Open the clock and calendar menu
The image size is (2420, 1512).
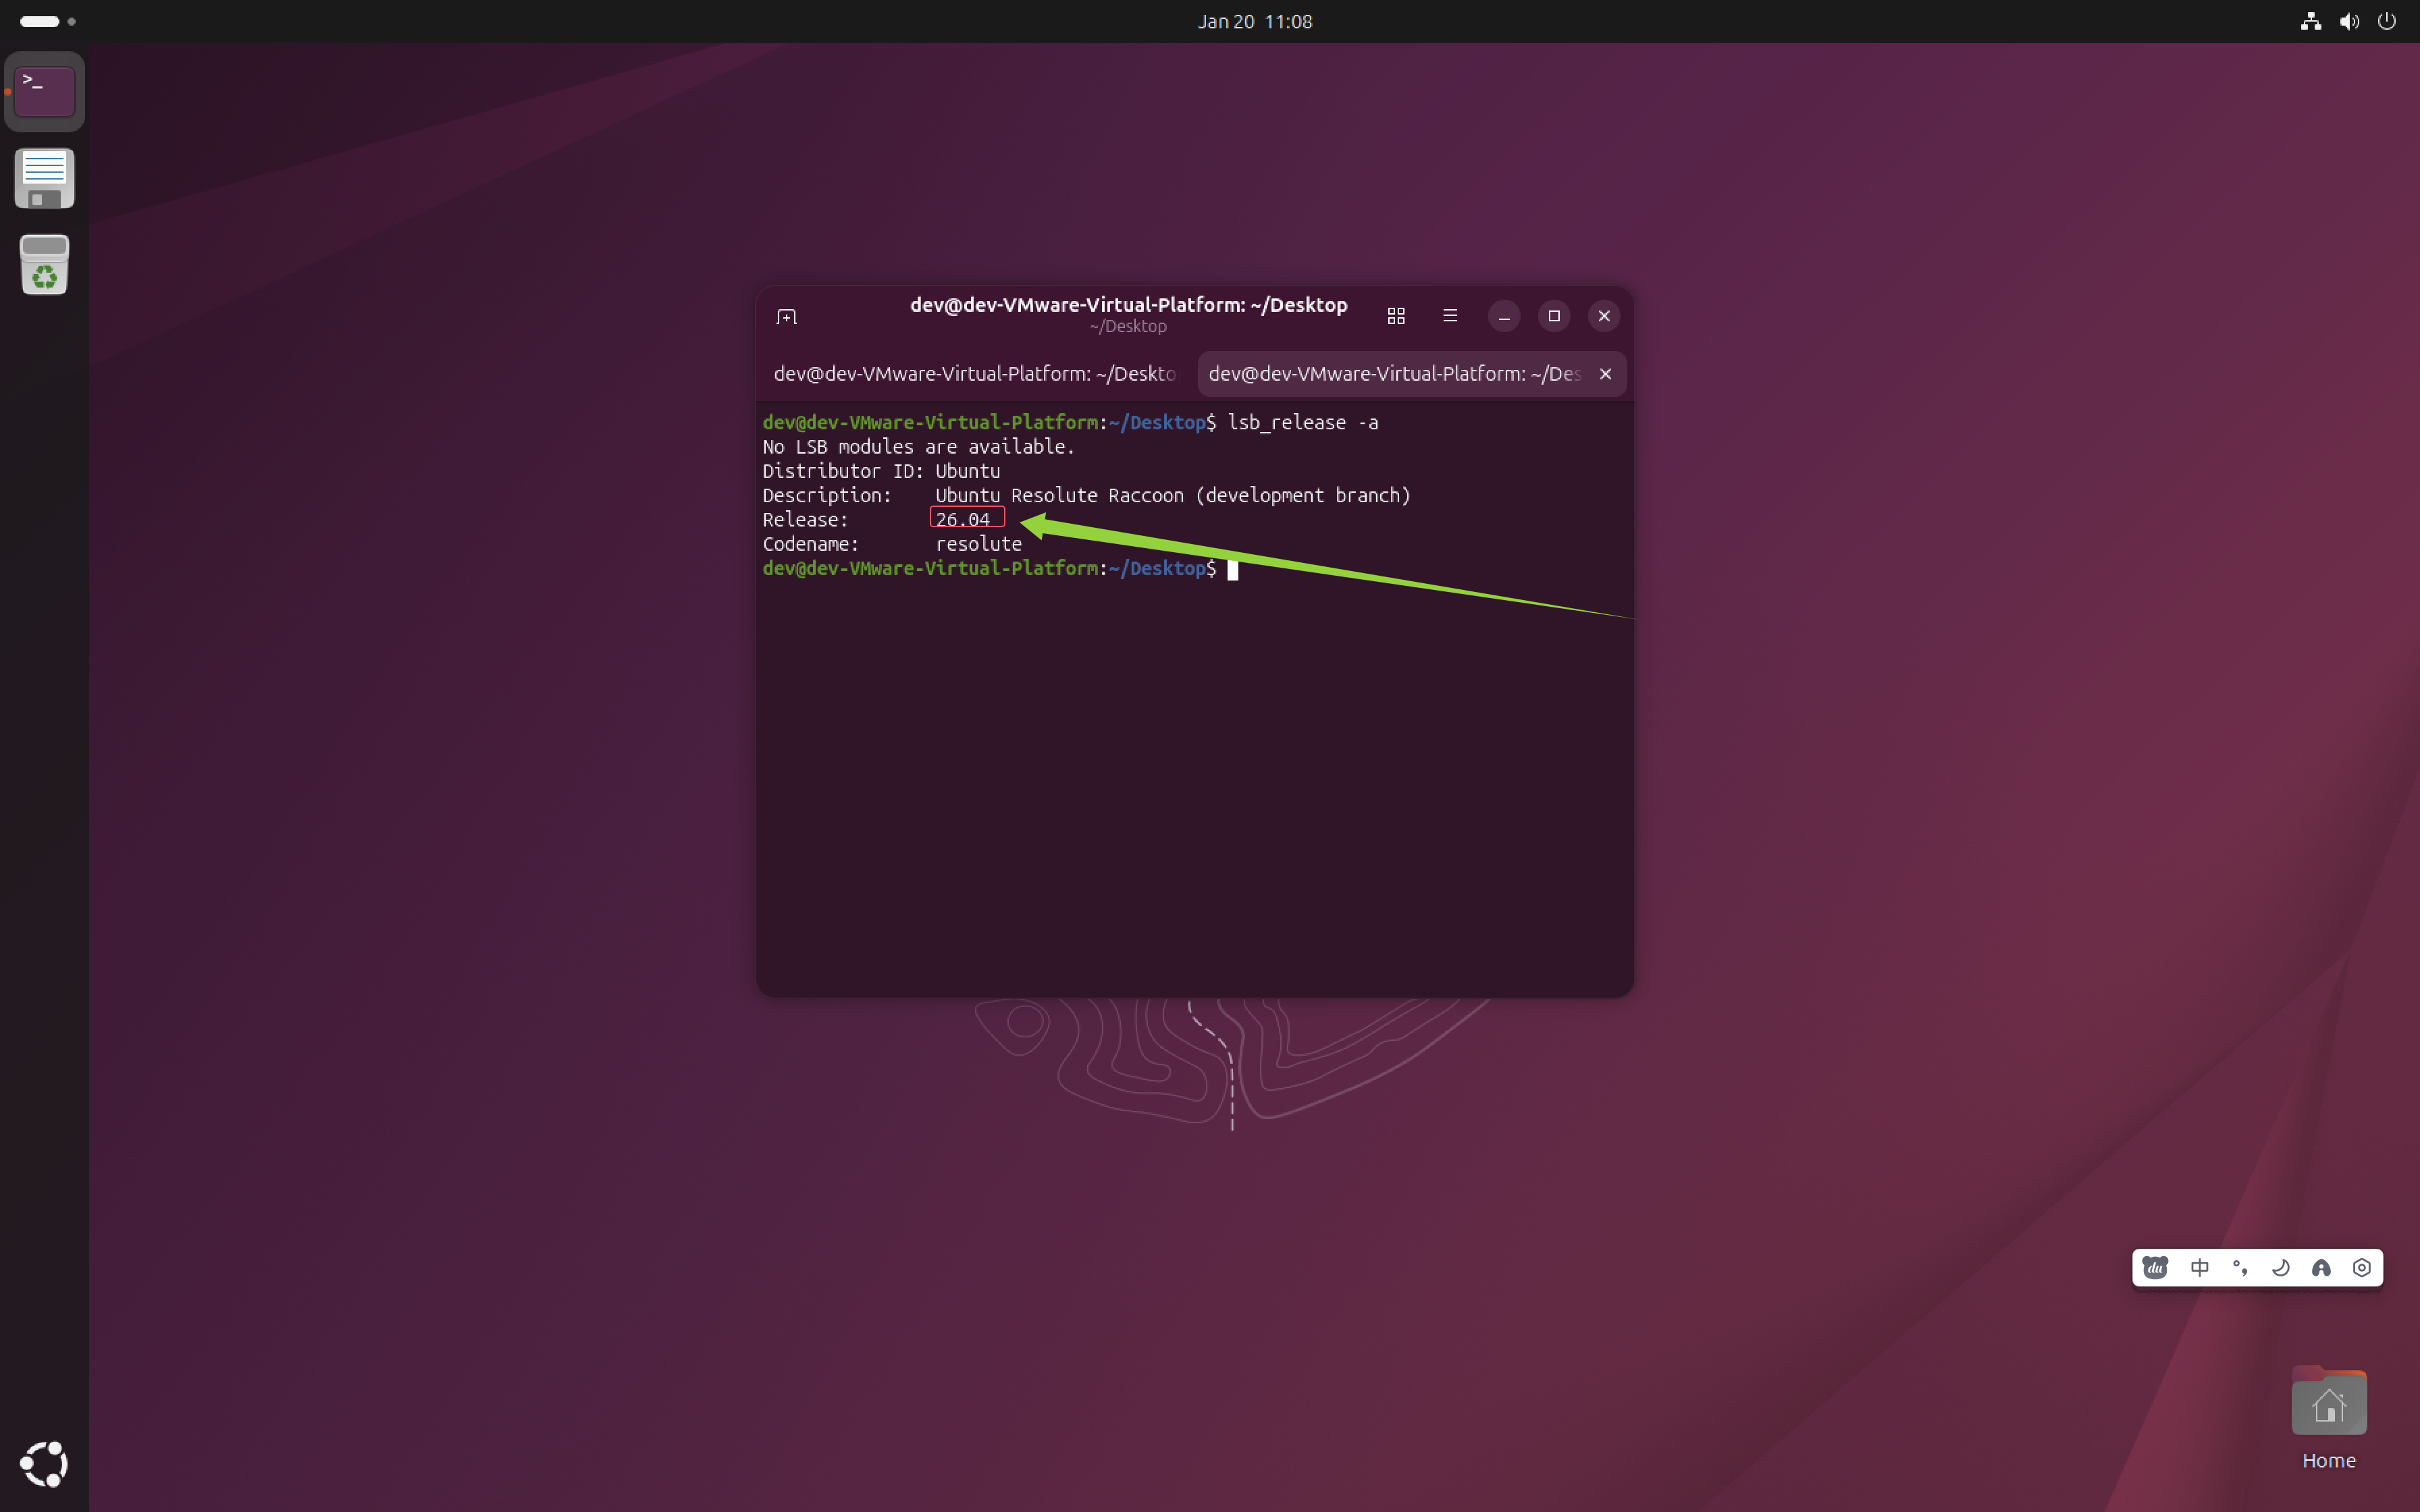tap(1254, 21)
